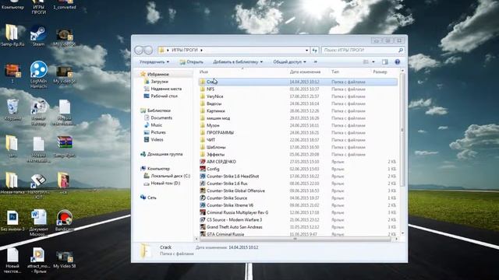
Task: Open Недавние места in navigation pane
Action: [x=166, y=89]
